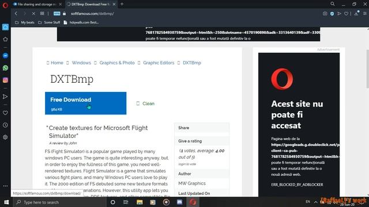
Task: Select DXTBmp Download Free tab
Action: [x=91, y=4]
